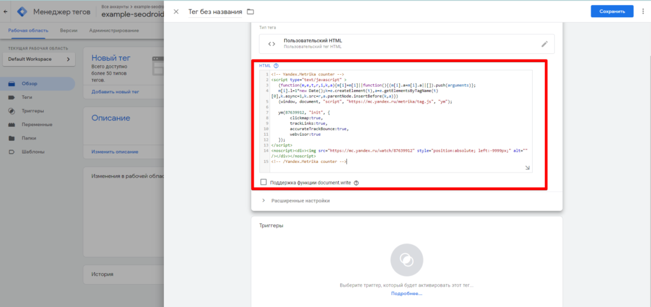
Task: Switch to Рабочая область tab
Action: point(28,30)
